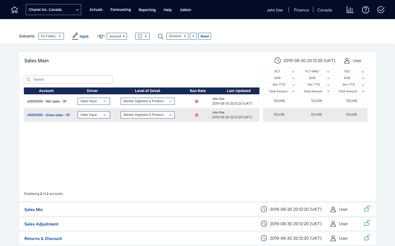
Task: Open the Reporting menu
Action: (147, 10)
